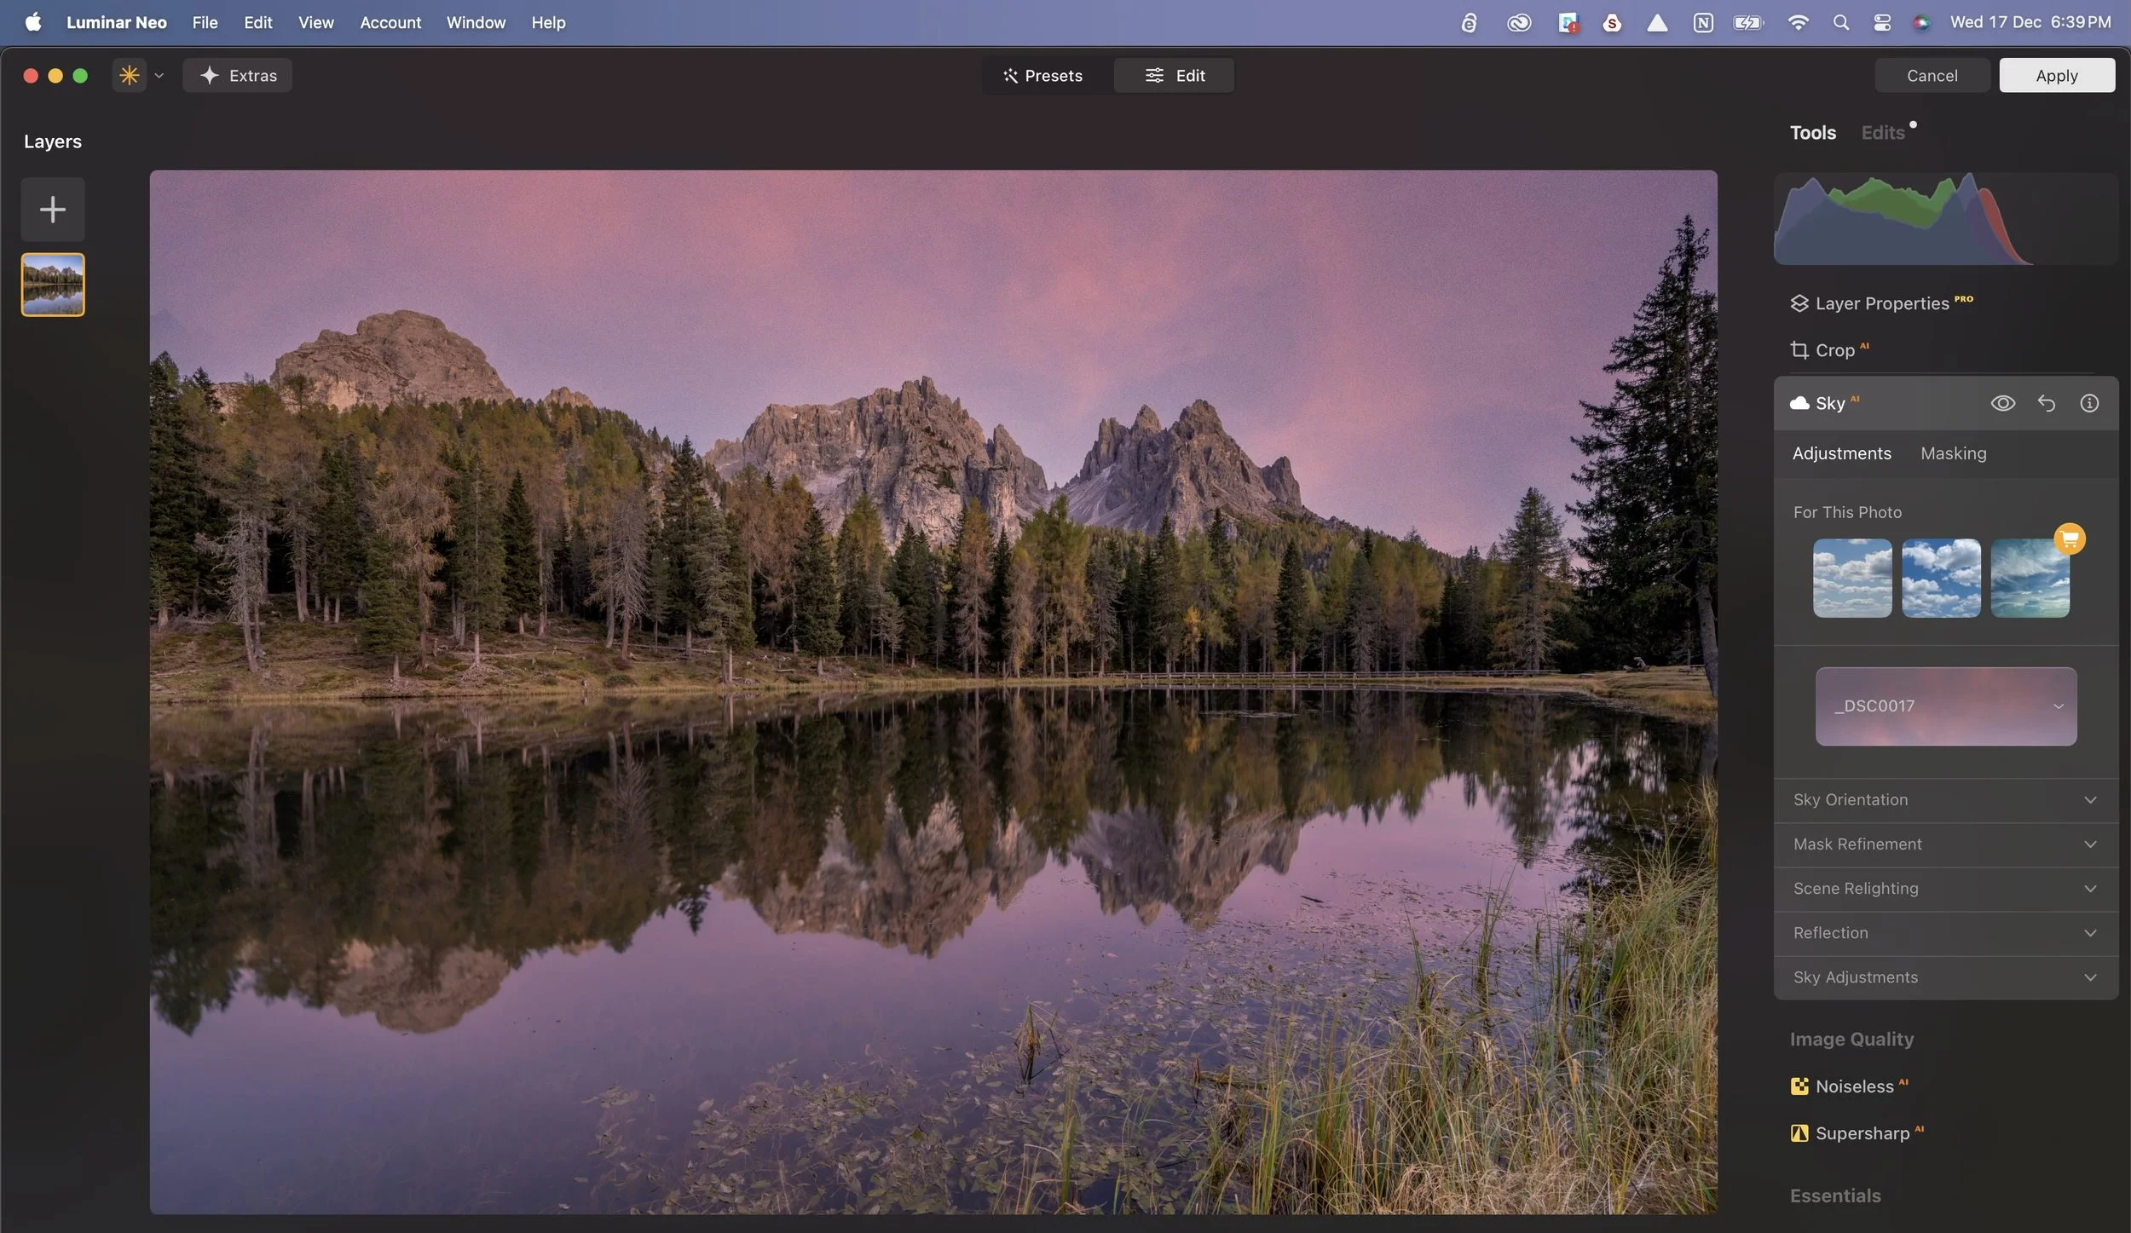The width and height of the screenshot is (2131, 1233).
Task: Open the Layer Properties panel
Action: (x=1882, y=302)
